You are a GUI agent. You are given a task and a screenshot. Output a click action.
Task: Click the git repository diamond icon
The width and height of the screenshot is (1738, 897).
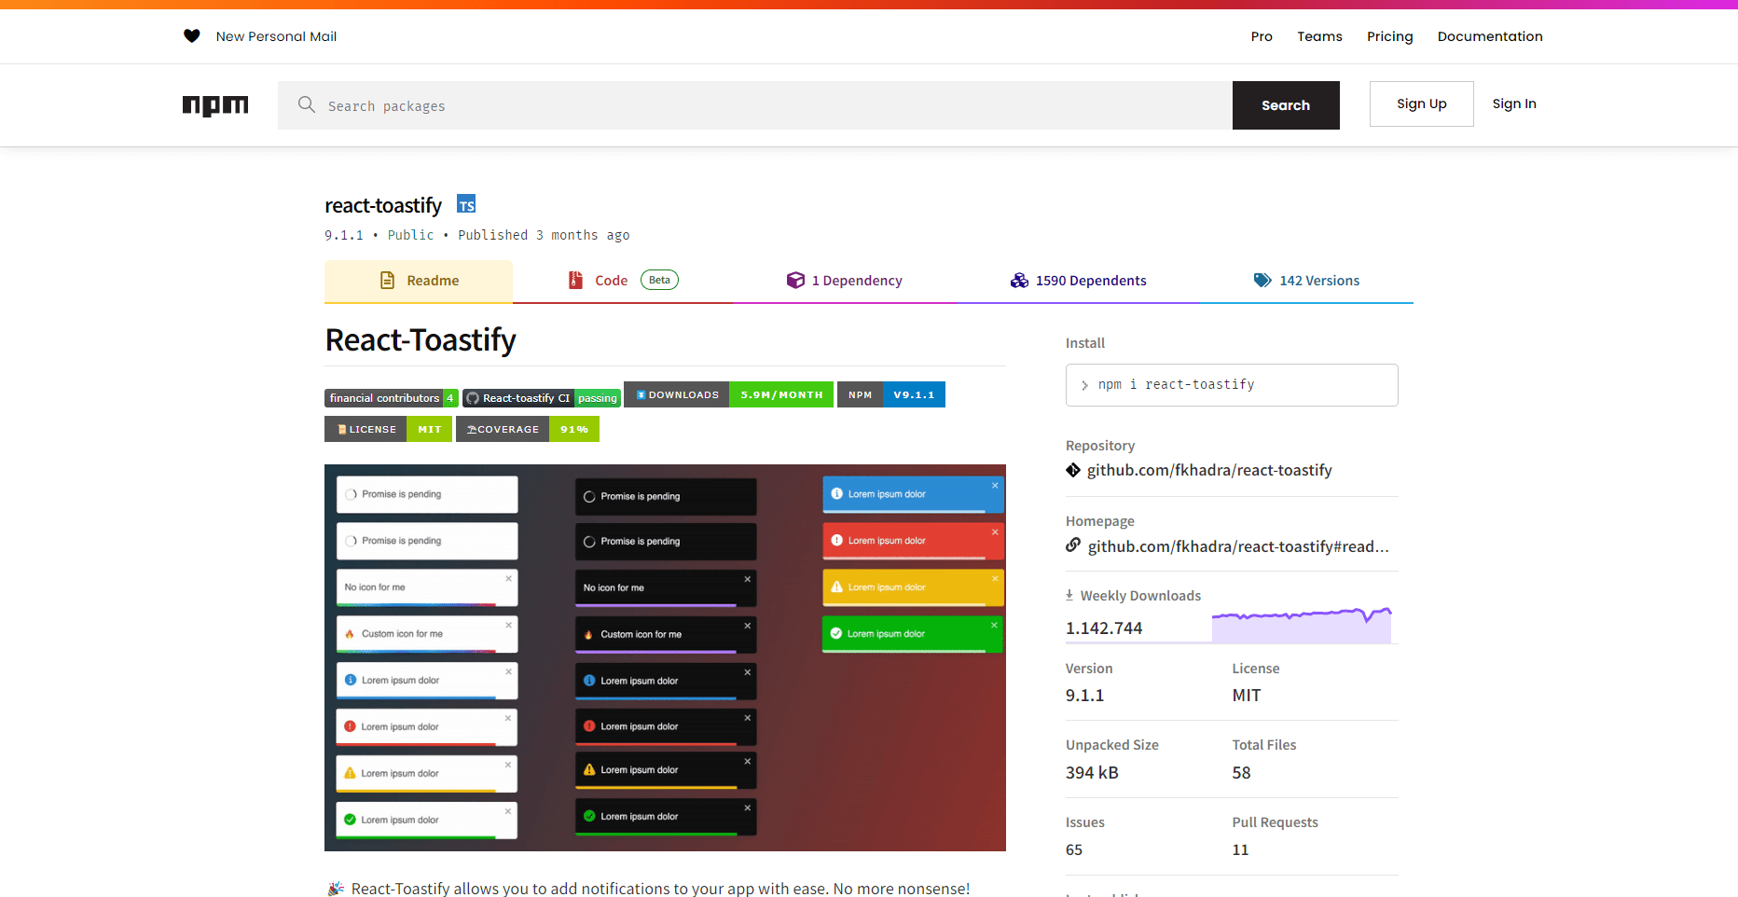coord(1073,470)
